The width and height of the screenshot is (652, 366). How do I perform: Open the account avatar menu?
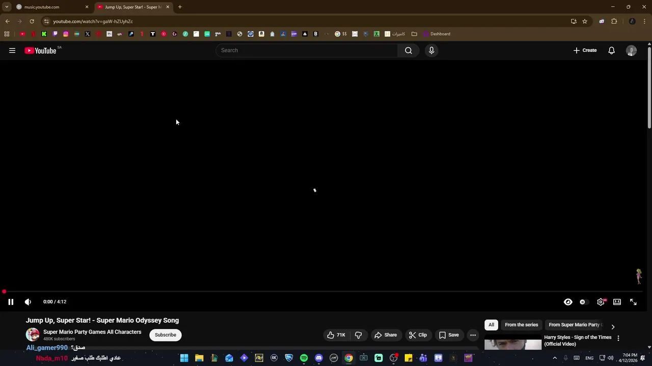(x=631, y=50)
